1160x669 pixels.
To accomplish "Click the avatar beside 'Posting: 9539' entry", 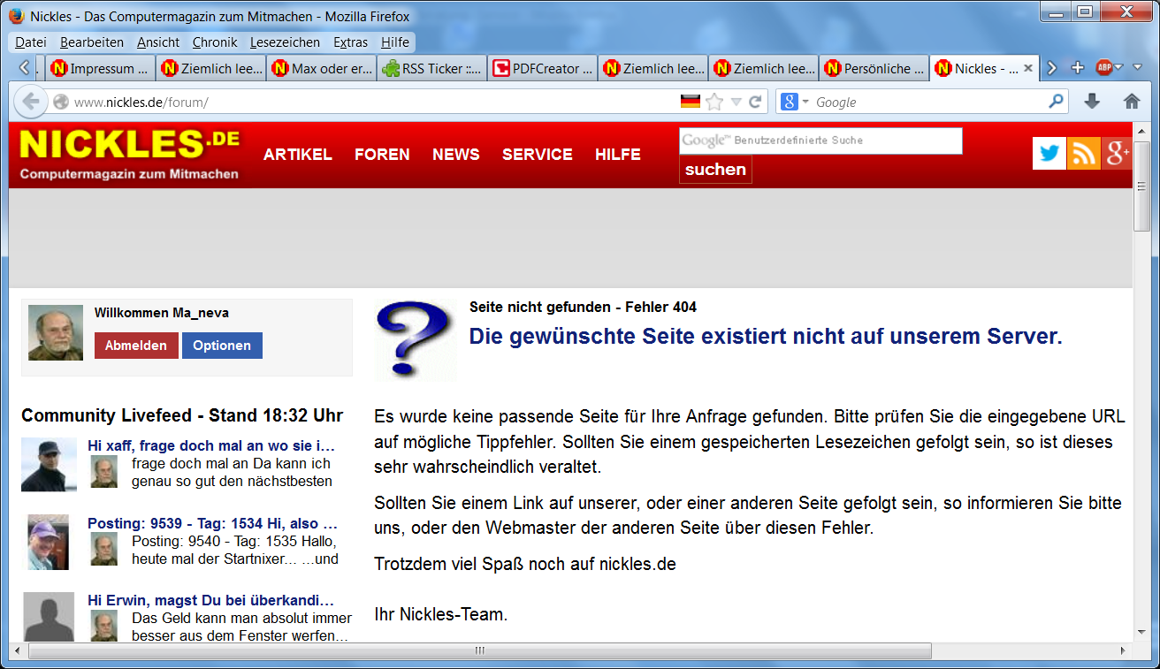I will 49,542.
